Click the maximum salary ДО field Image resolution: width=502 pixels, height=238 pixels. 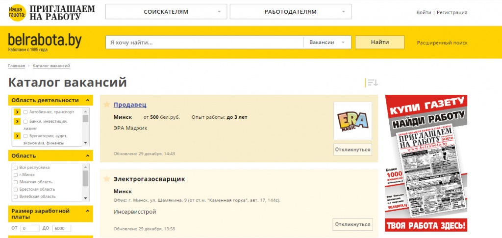tap(61, 228)
